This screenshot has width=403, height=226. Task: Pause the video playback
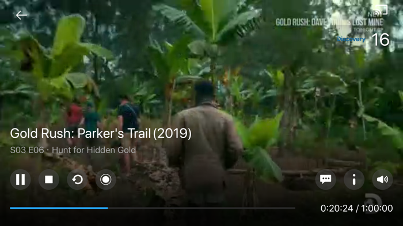(x=20, y=180)
